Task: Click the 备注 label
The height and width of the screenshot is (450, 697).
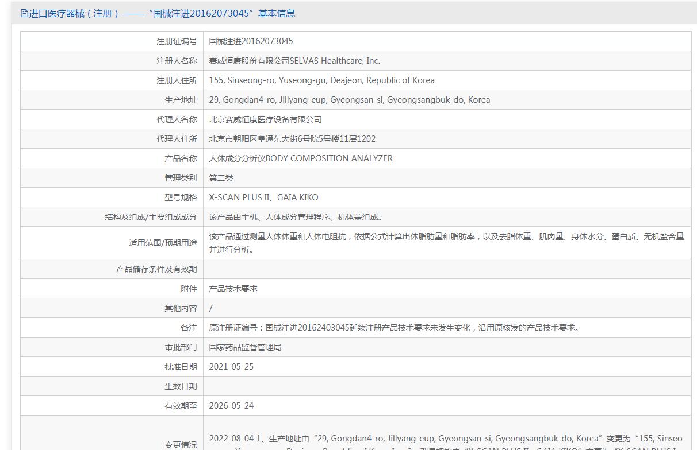Action: pos(189,328)
